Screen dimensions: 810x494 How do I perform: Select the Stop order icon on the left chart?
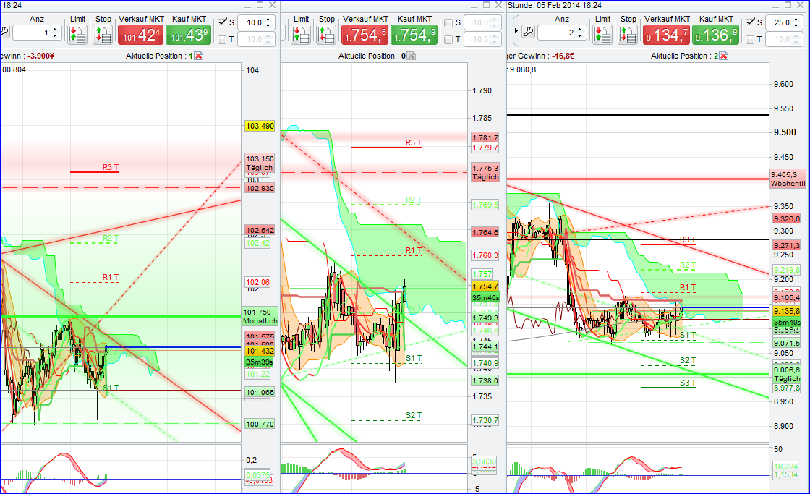pos(103,34)
